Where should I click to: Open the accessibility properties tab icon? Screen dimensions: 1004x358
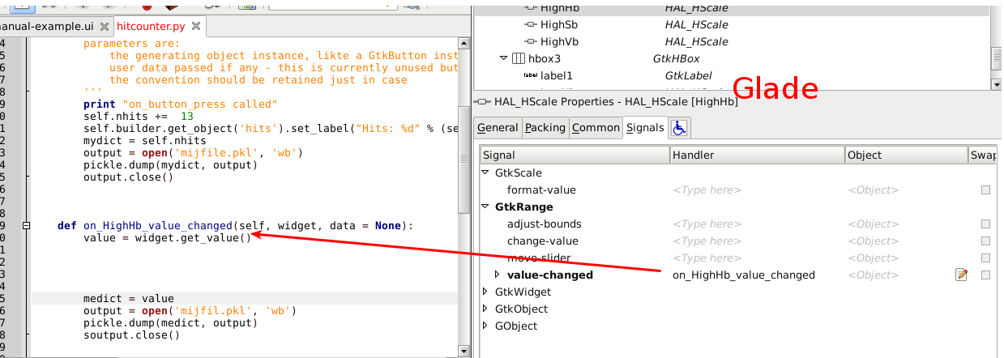679,128
